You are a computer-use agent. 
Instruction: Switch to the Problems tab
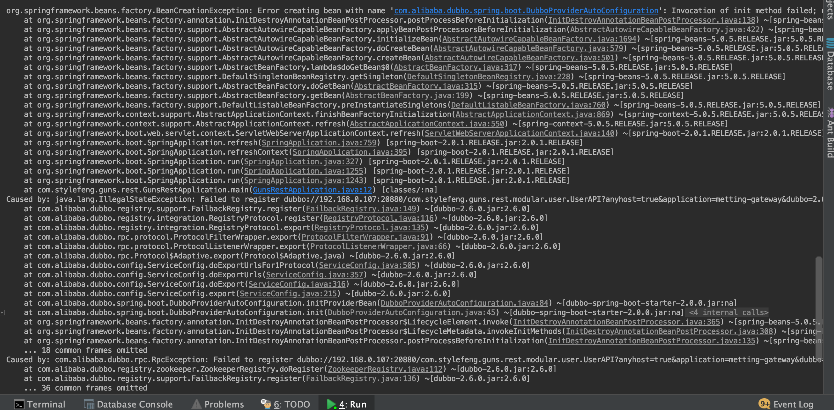pos(224,404)
